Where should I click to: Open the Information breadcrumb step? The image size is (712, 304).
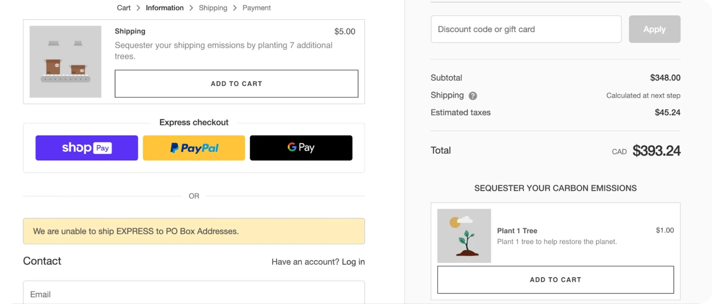tap(165, 8)
